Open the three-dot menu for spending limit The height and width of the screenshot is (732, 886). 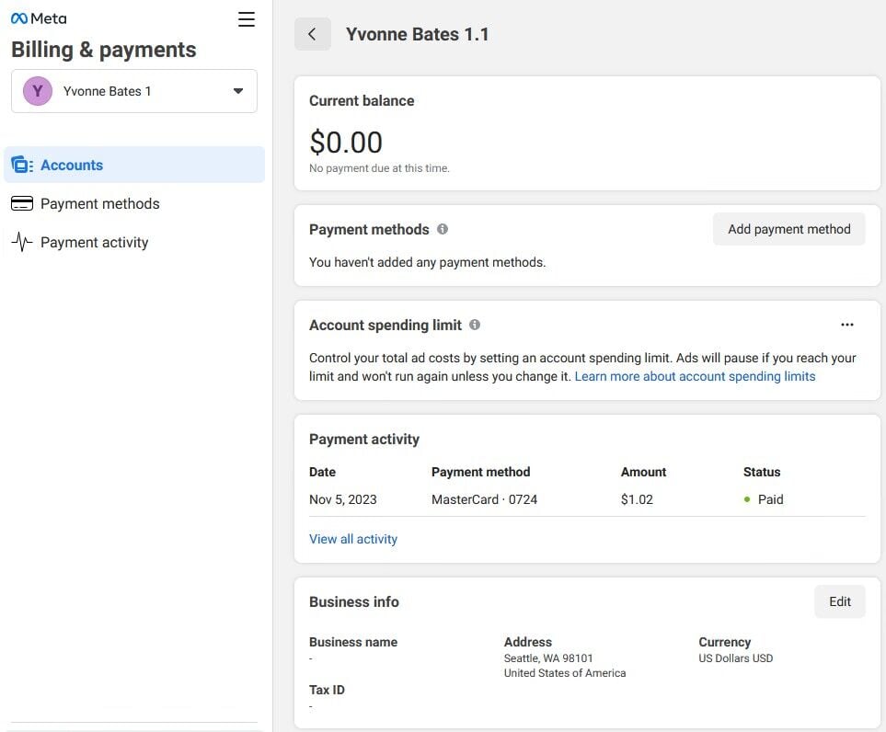click(847, 325)
